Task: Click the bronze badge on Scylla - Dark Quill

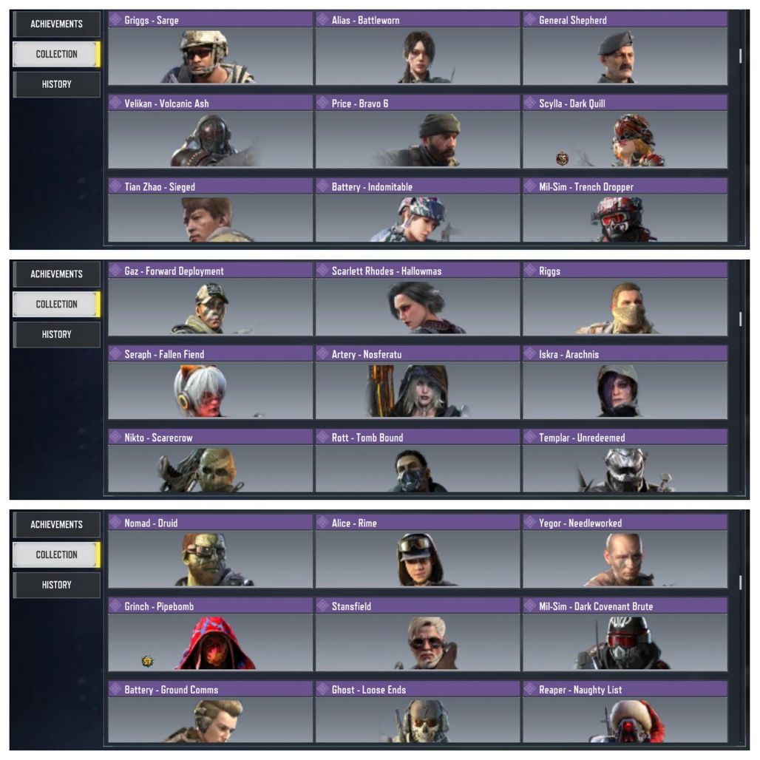Action: pos(563,158)
